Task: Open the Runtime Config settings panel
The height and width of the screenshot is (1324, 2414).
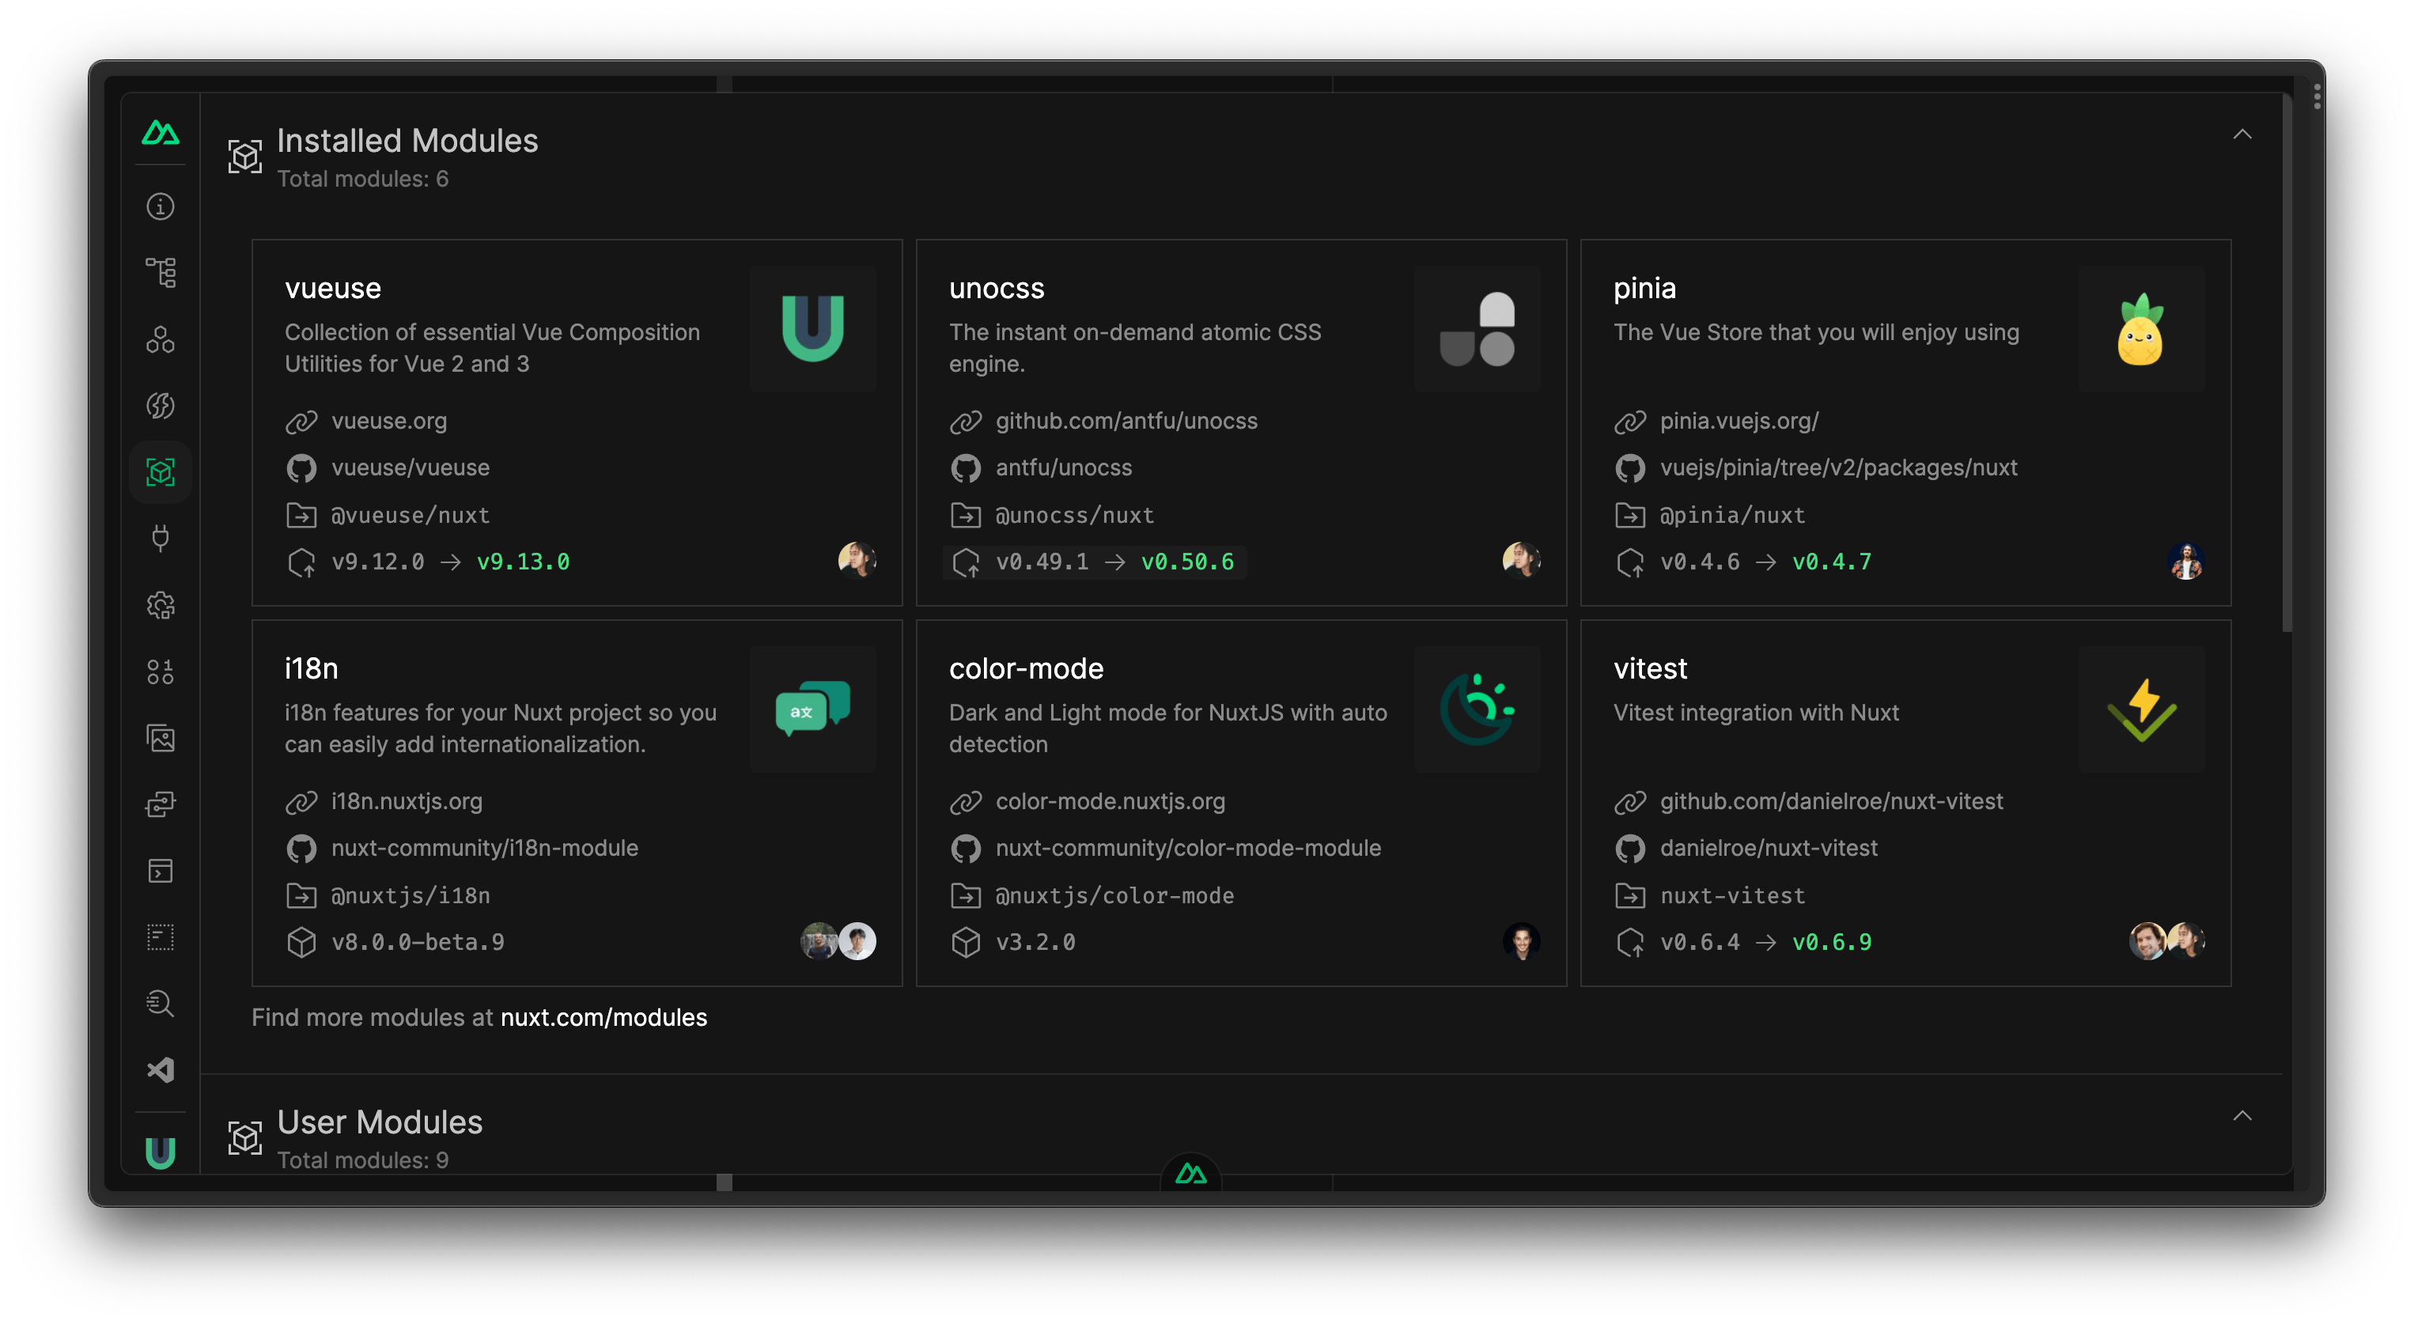Action: (x=161, y=605)
